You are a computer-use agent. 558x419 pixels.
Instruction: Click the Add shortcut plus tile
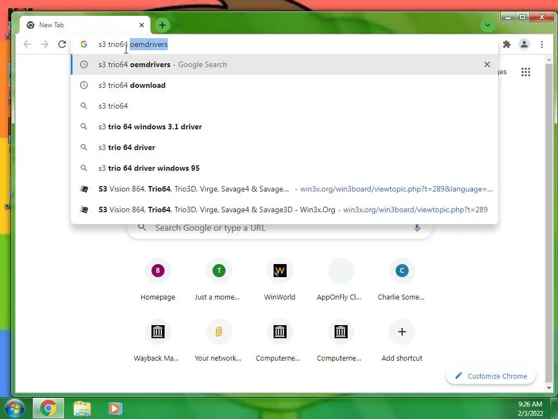click(402, 342)
